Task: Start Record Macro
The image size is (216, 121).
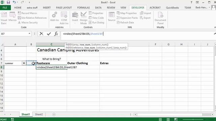Action: click(27, 13)
